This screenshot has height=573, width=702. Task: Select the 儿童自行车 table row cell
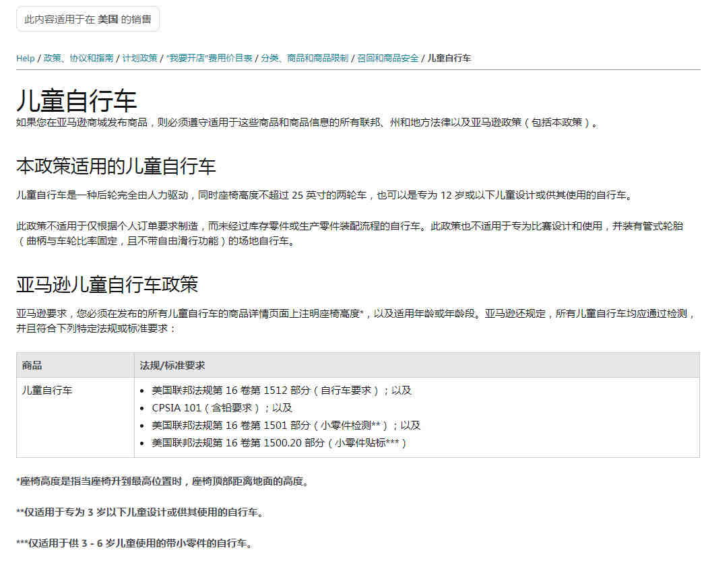click(49, 389)
